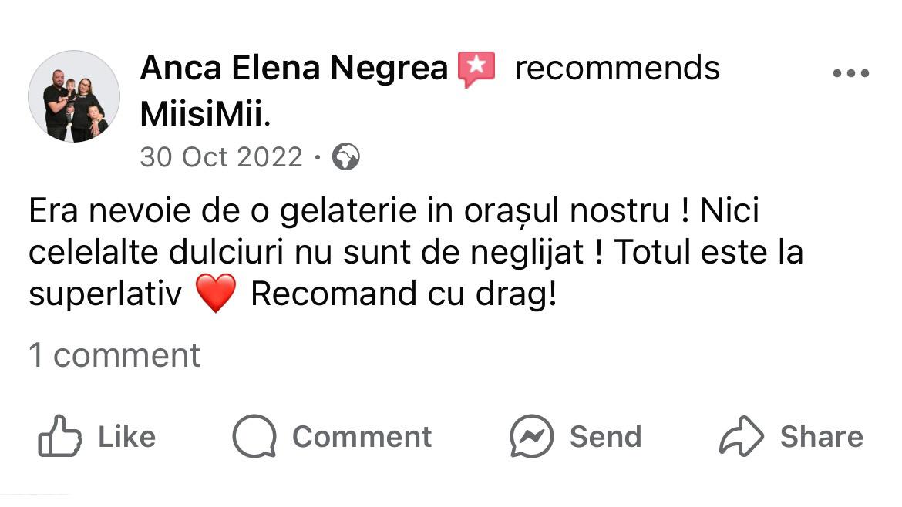Click the Like text label

point(126,437)
